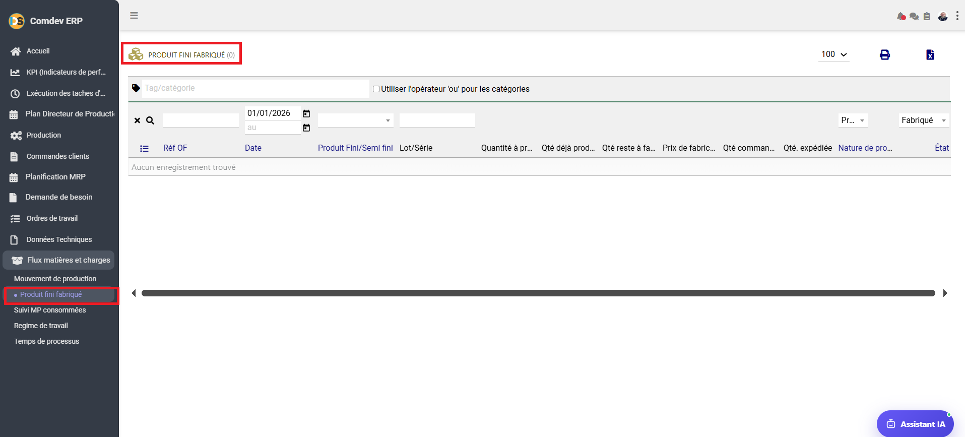Open Exécution des taches menu
This screenshot has height=437, width=965.
(x=66, y=93)
